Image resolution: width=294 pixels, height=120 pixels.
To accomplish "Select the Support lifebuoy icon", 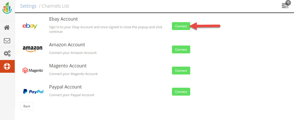I will (7, 66).
